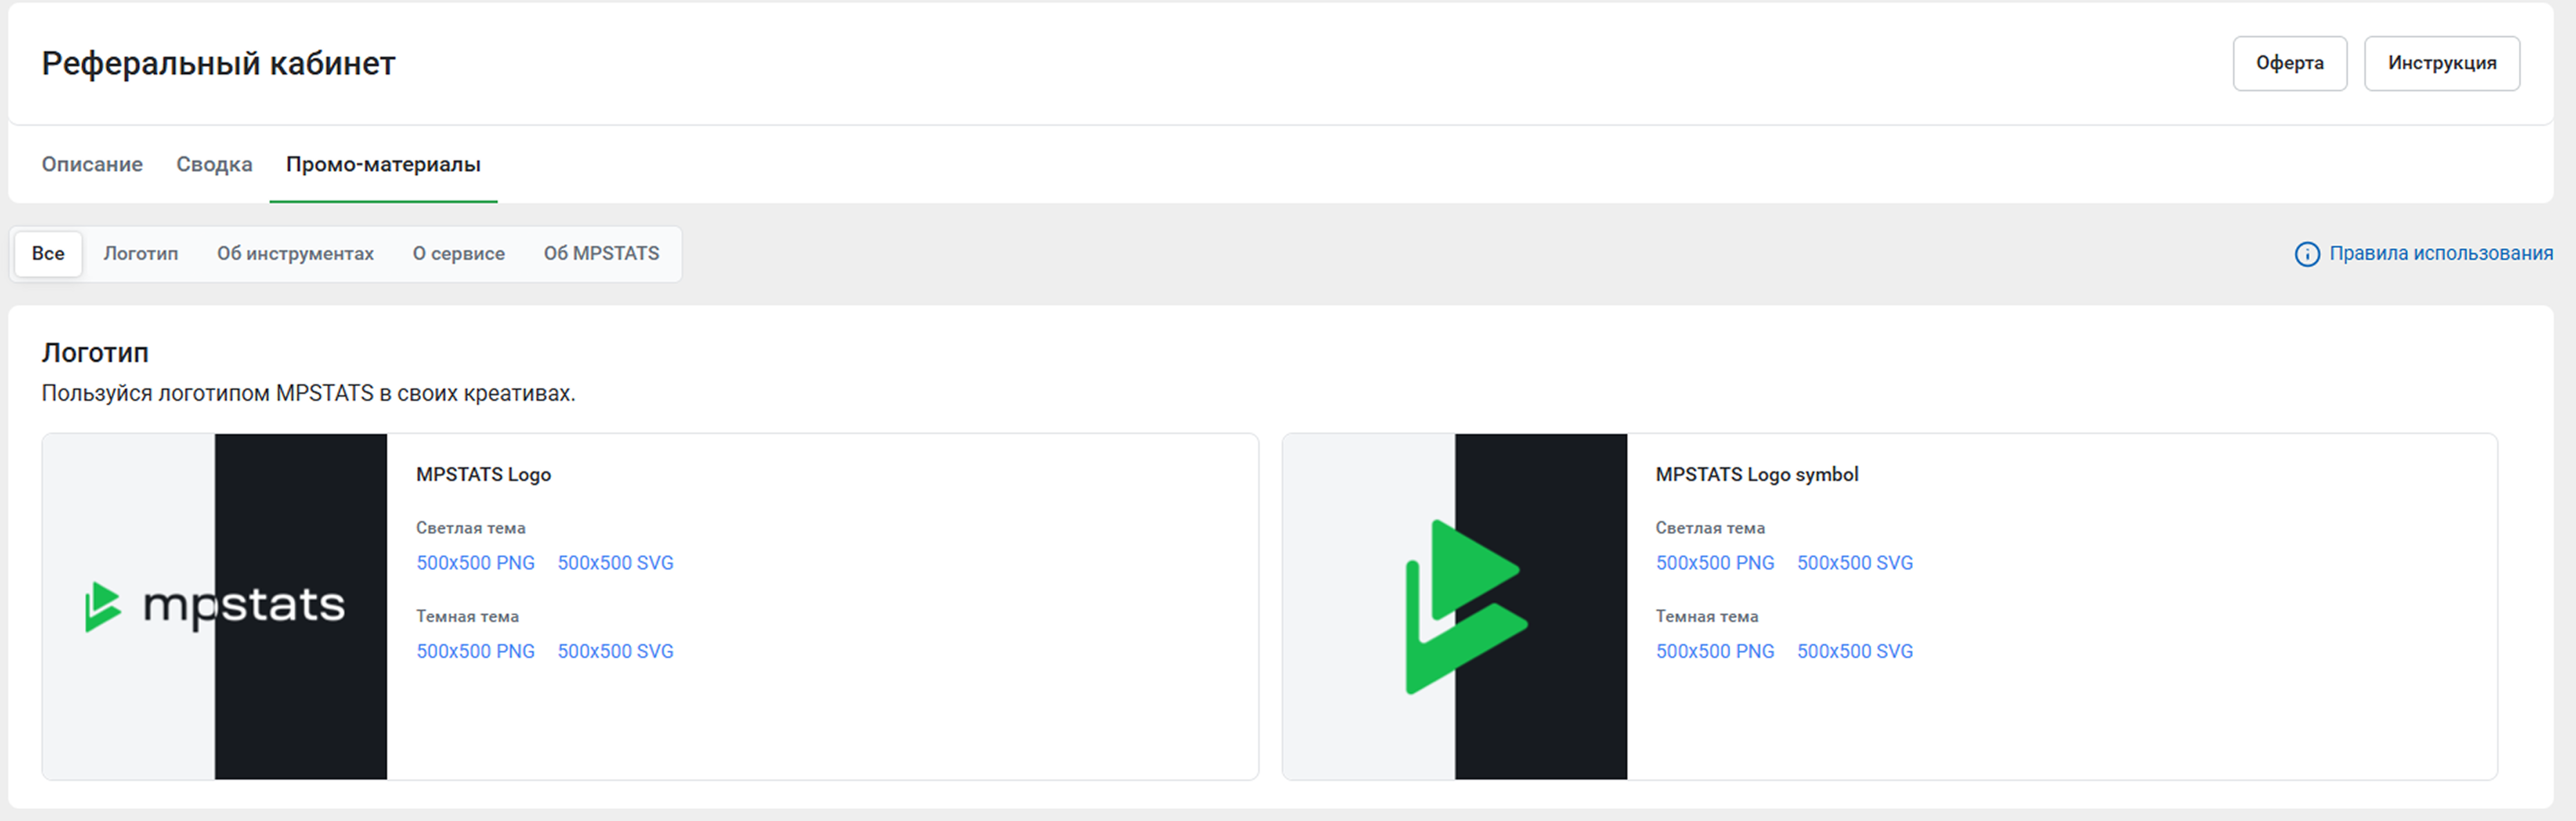Switch to the Сводка tab
The width and height of the screenshot is (2576, 821).
[x=214, y=164]
